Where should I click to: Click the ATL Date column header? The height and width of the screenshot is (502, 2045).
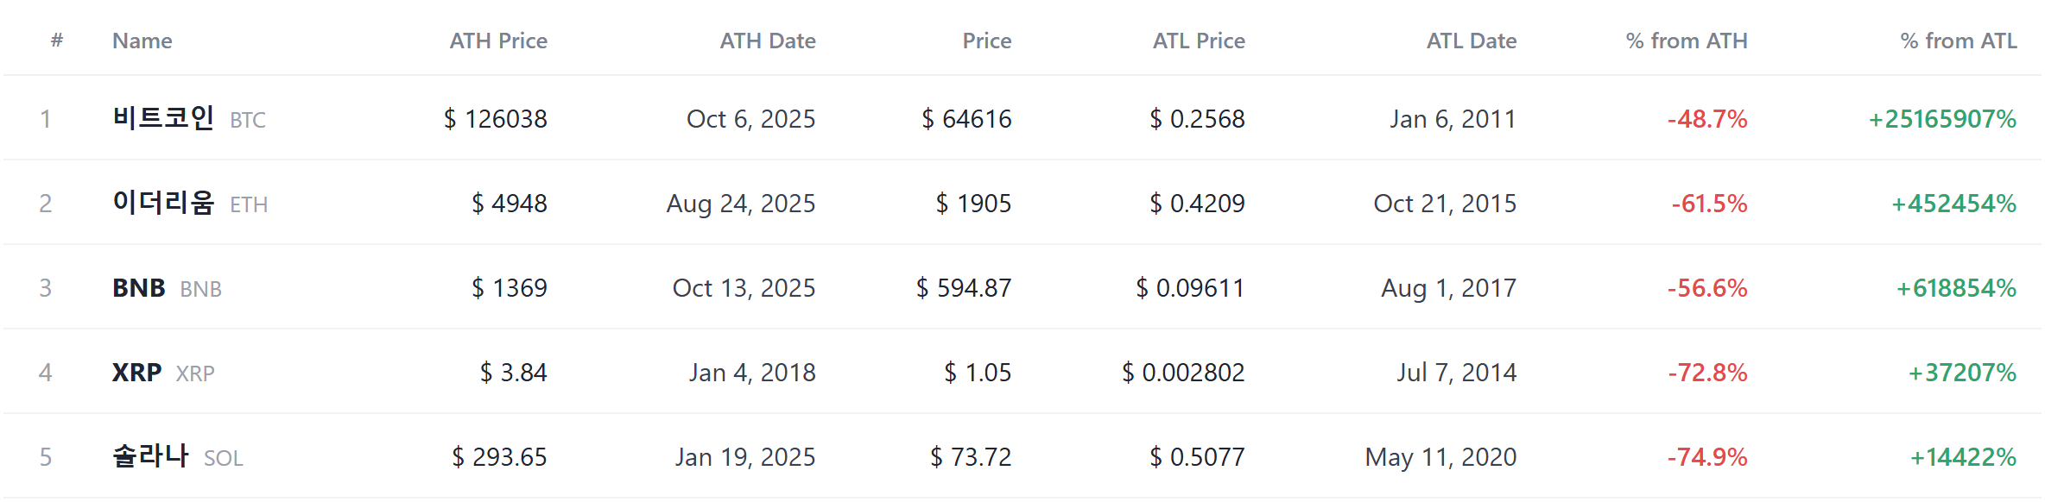1472,41
